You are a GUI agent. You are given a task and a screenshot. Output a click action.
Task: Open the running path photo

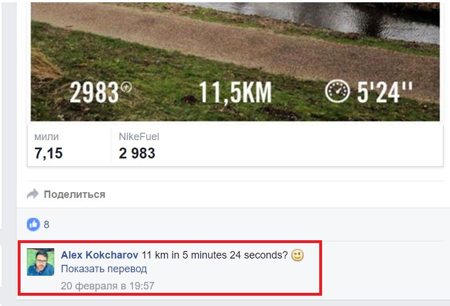coord(235,62)
